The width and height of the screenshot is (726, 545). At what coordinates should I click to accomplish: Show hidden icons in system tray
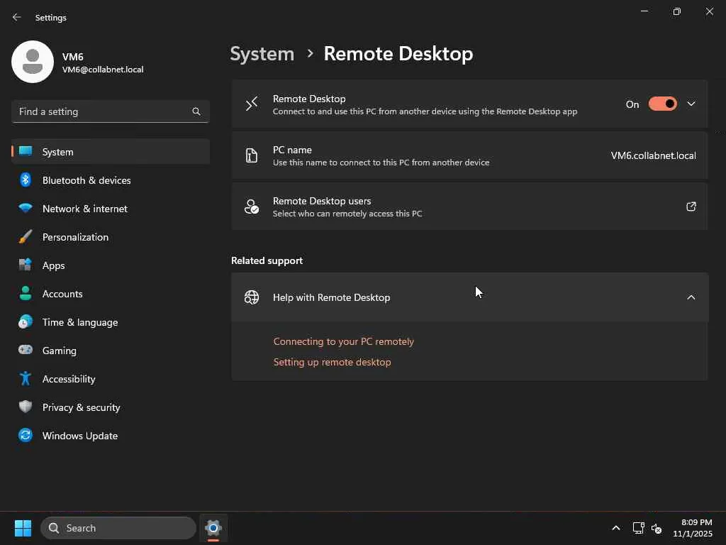[x=616, y=528]
